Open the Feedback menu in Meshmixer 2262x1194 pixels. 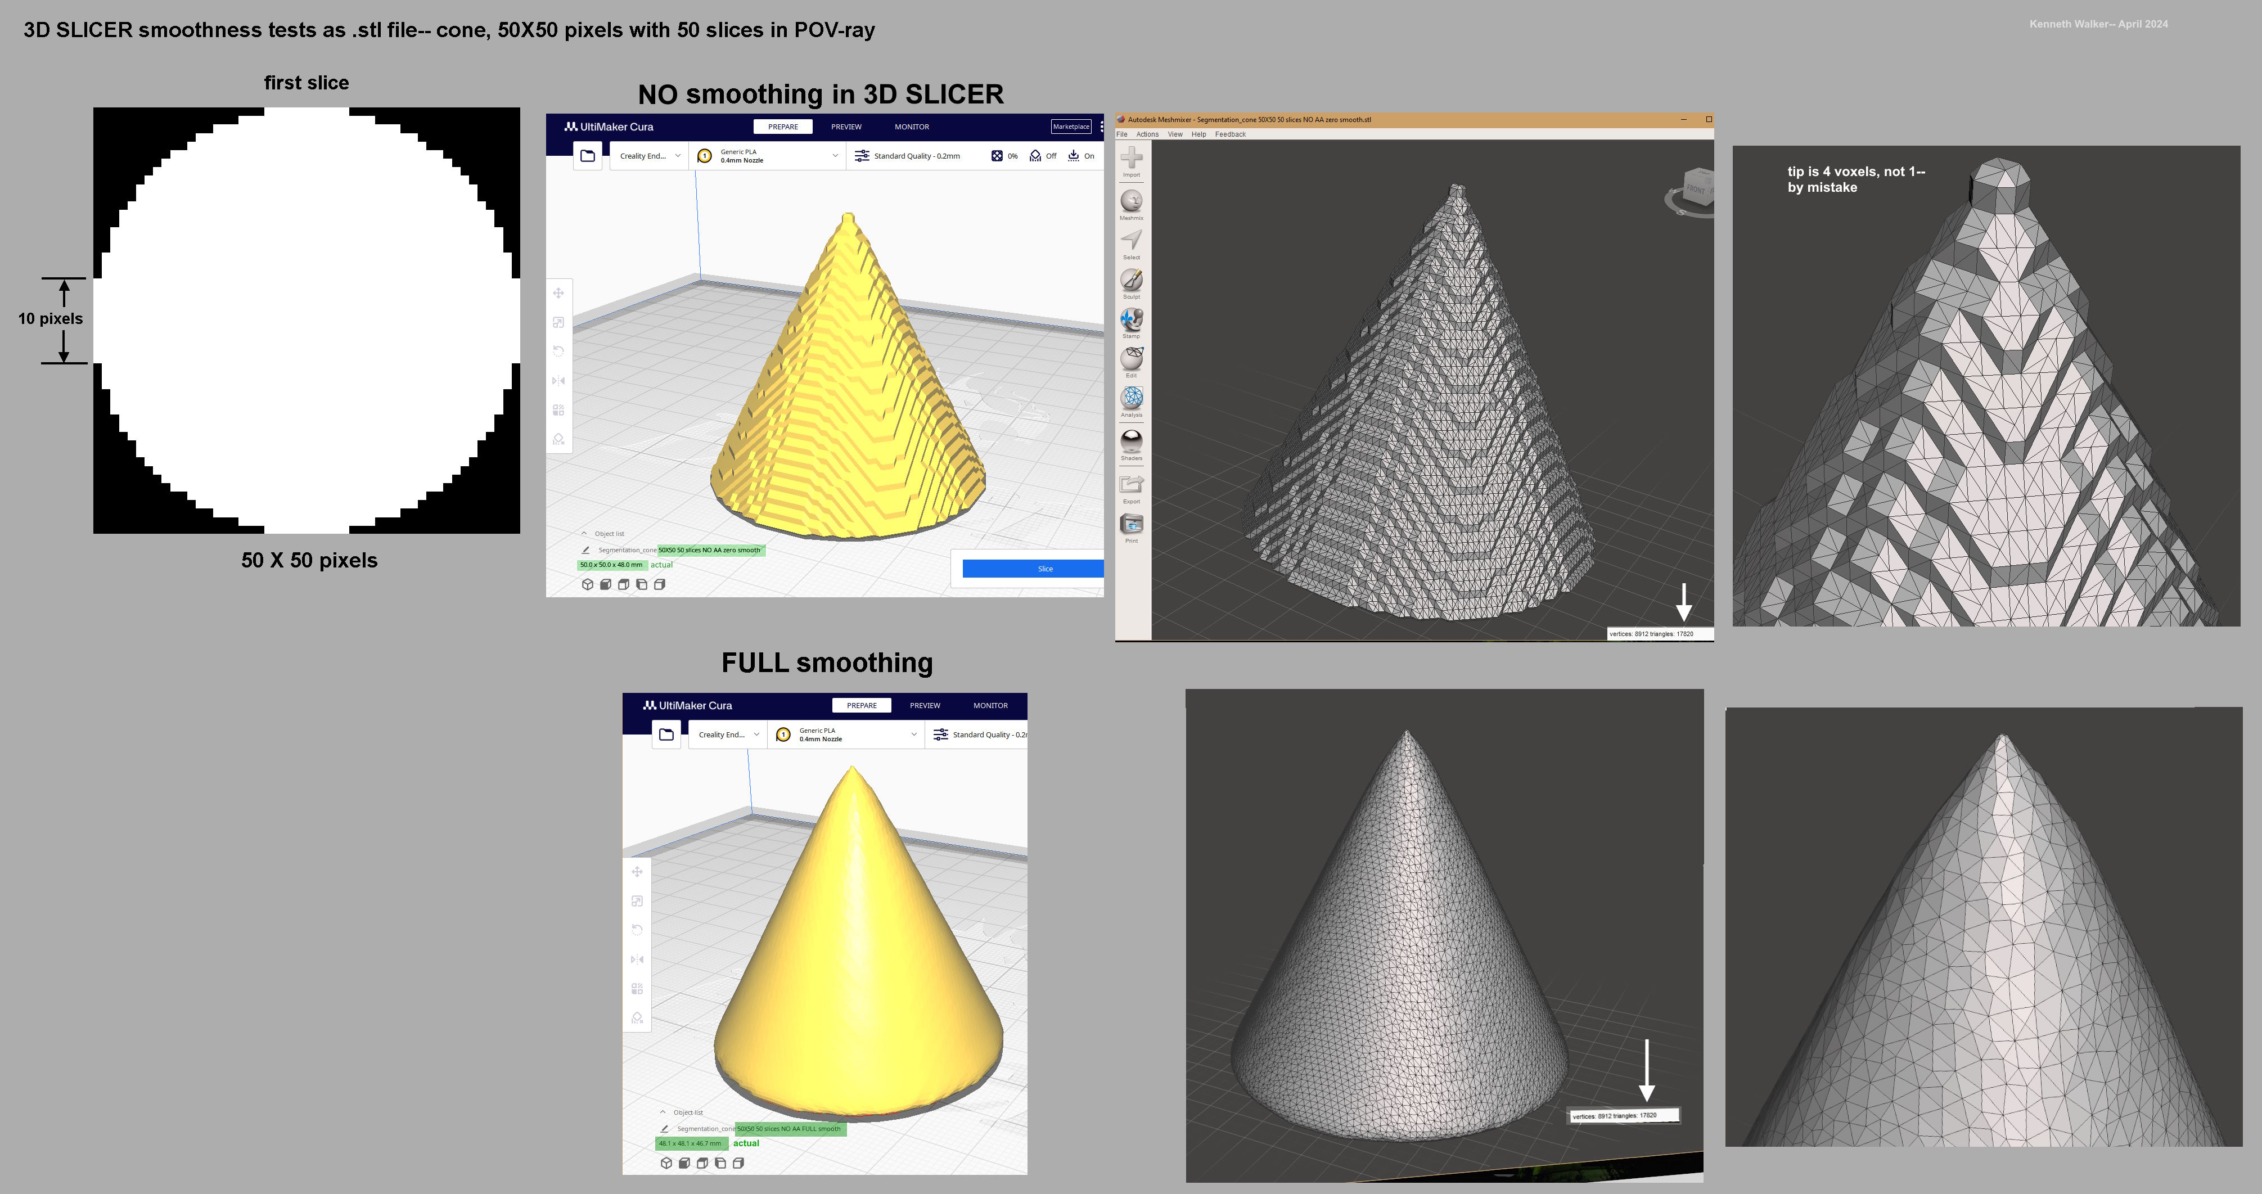point(1230,134)
